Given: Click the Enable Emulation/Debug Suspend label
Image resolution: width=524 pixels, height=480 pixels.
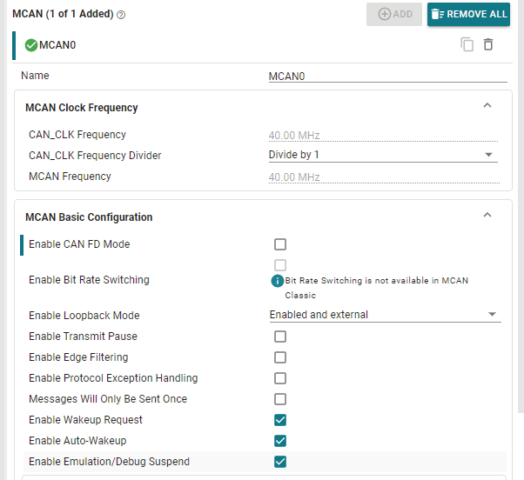Looking at the screenshot, I should [x=109, y=462].
